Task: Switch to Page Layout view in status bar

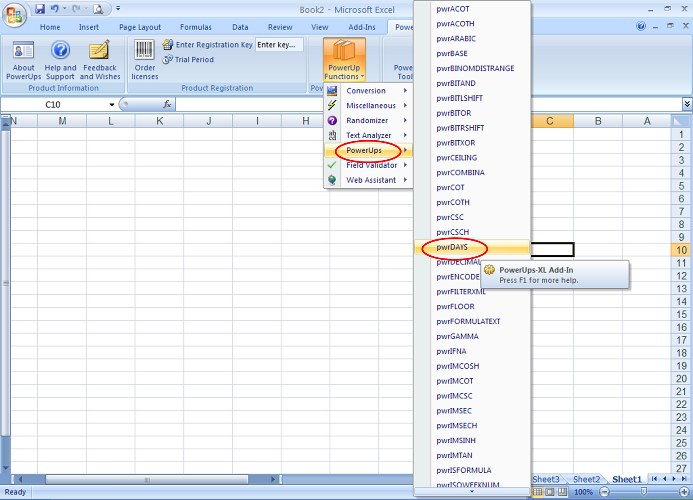Action: coord(550,492)
